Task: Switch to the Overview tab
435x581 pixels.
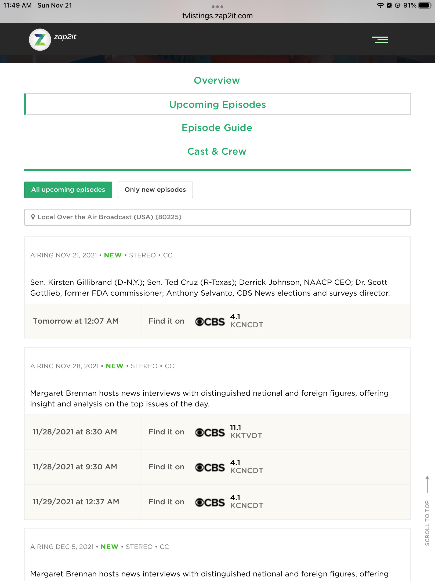Action: [217, 80]
